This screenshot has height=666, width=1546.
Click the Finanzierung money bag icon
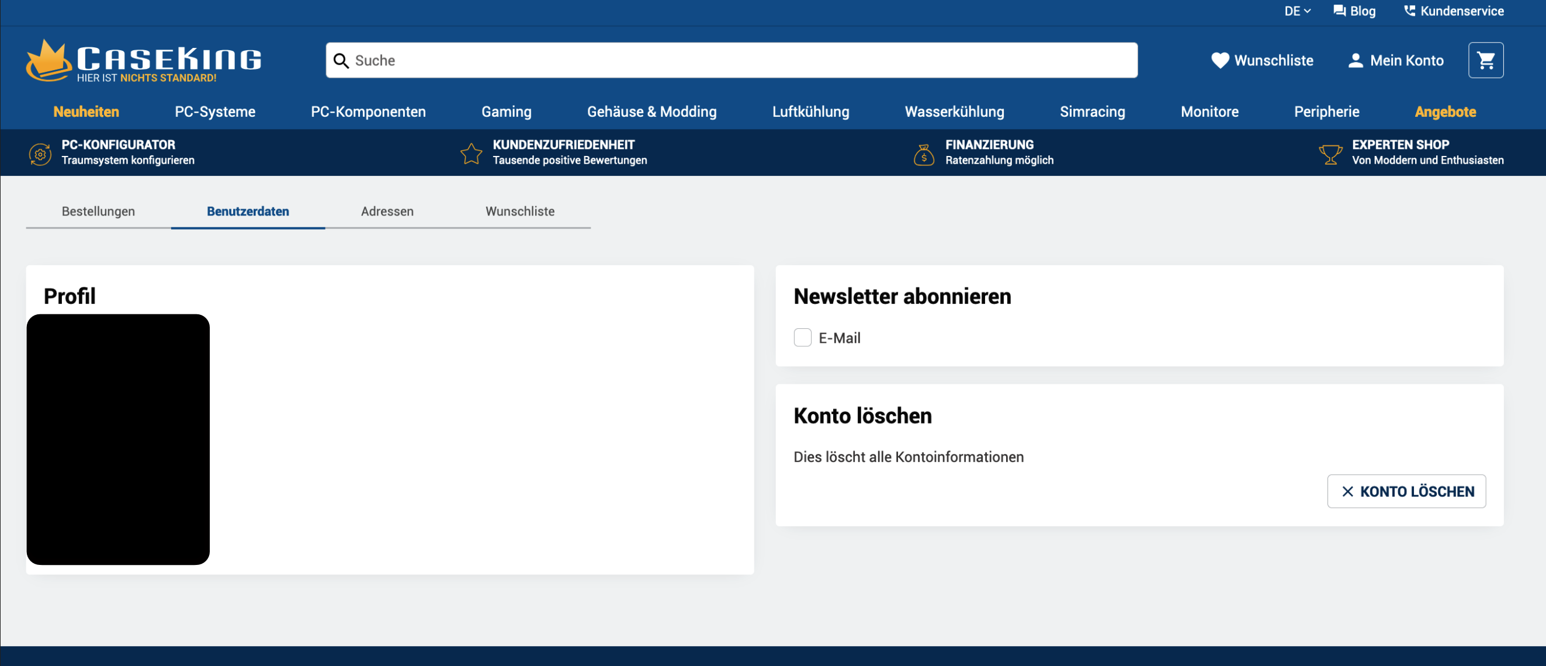pos(924,155)
